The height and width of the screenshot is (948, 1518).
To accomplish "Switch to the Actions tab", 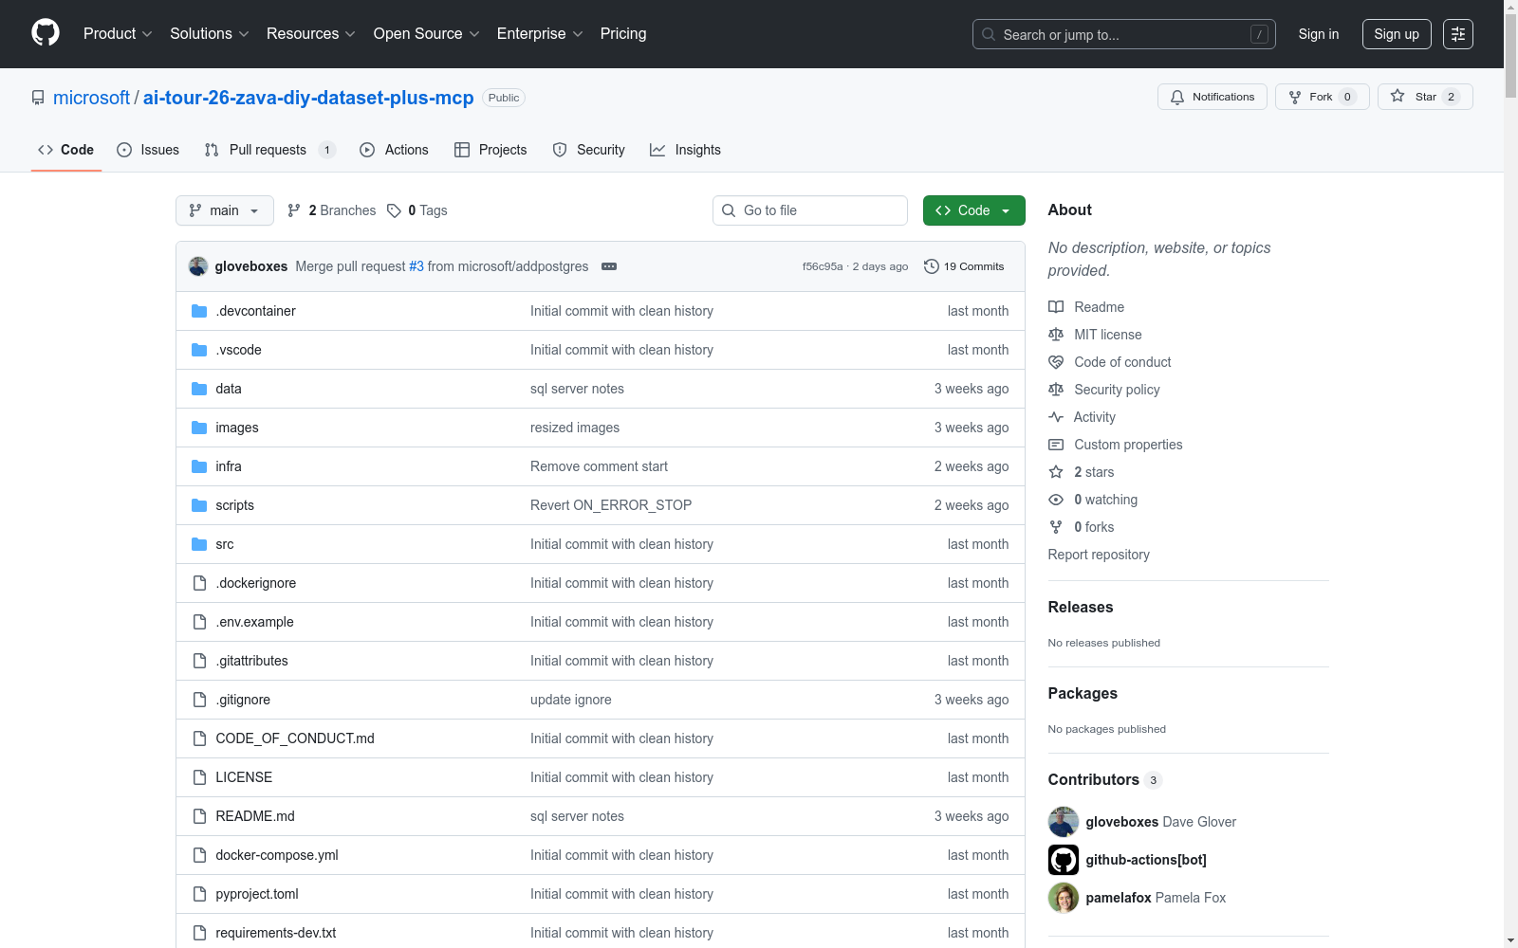I will [394, 150].
